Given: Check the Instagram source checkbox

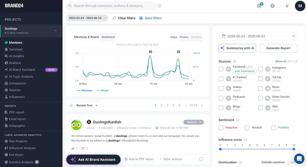Looking at the screenshot, I should (x=260, y=69).
